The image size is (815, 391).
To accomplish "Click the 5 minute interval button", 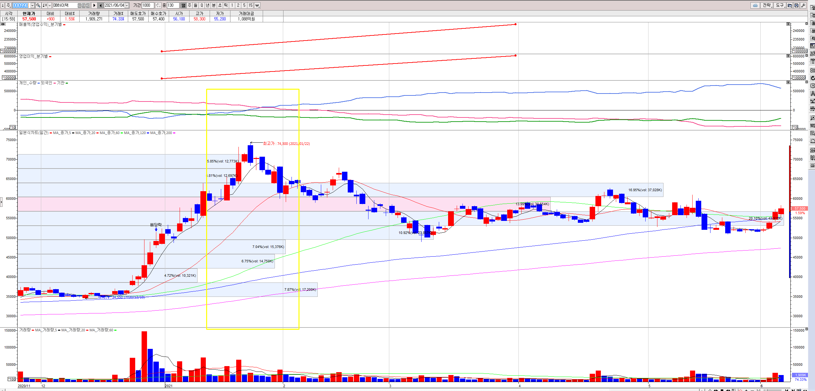I will point(244,5).
